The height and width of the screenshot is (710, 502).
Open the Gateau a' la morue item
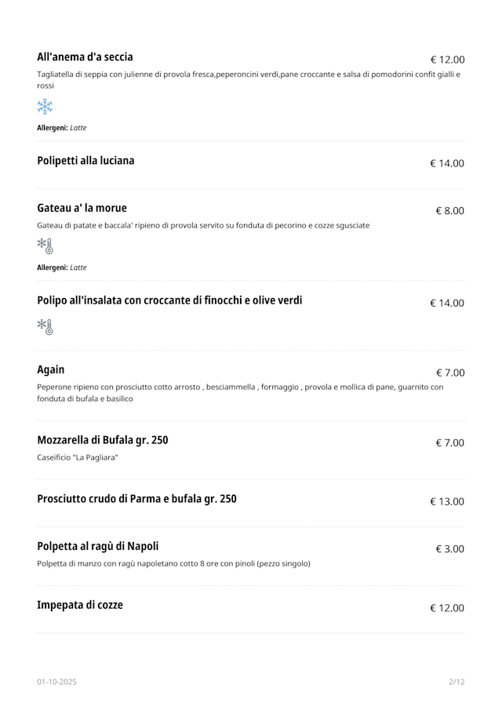[82, 208]
